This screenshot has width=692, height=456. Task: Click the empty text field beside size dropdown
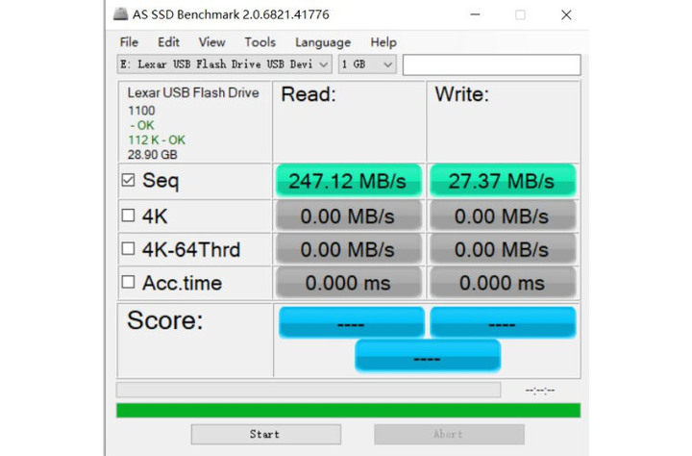pos(492,65)
